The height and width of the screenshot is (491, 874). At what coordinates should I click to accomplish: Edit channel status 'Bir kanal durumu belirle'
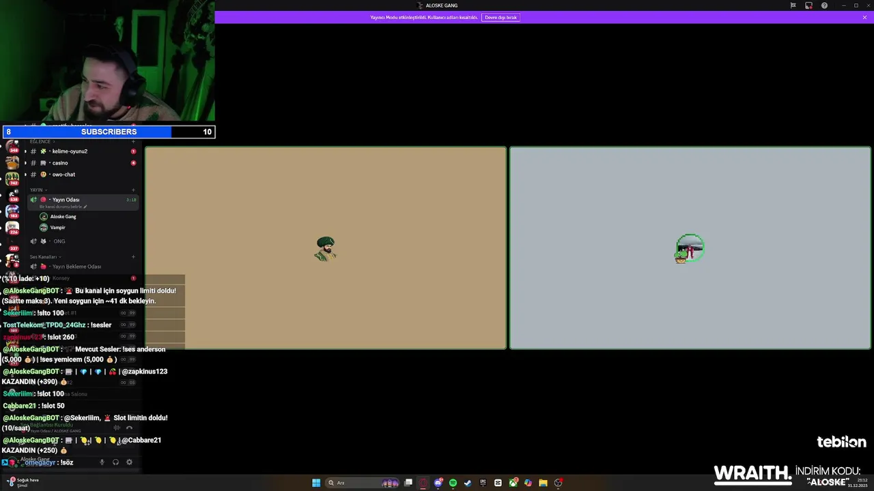pyautogui.click(x=63, y=207)
